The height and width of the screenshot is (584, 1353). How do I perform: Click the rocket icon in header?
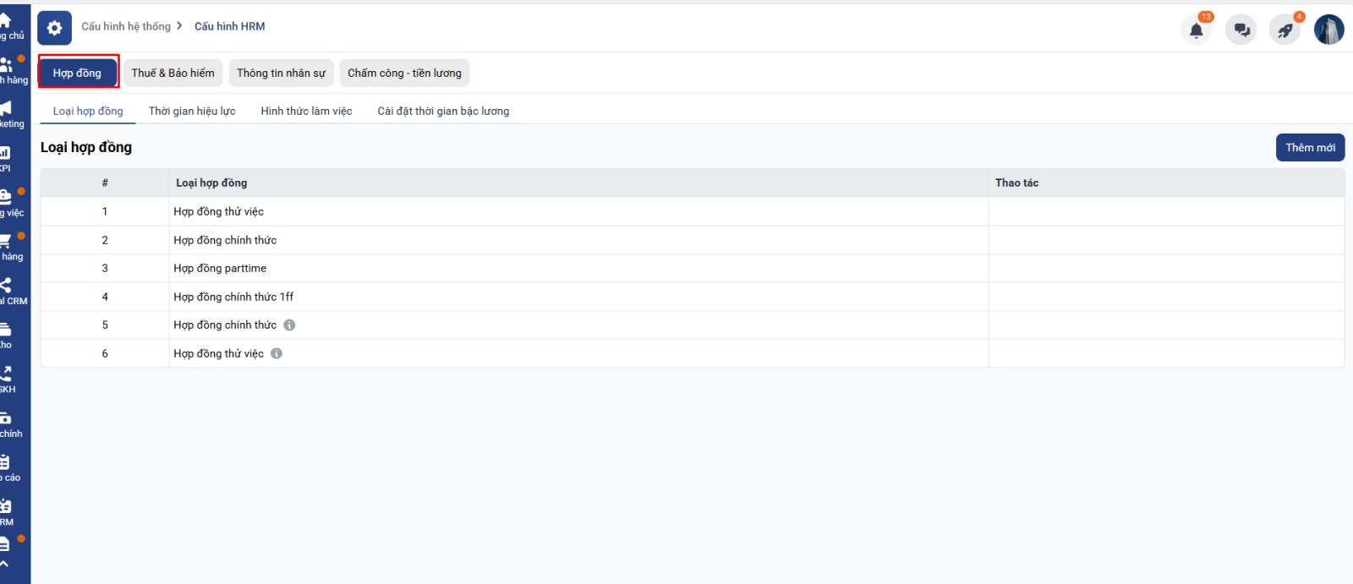pos(1285,30)
